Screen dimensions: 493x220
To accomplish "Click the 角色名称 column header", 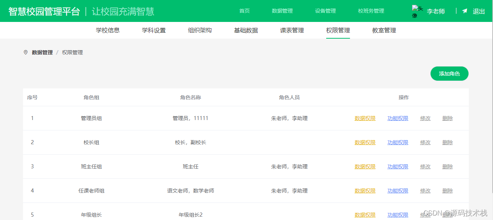I will click(191, 97).
